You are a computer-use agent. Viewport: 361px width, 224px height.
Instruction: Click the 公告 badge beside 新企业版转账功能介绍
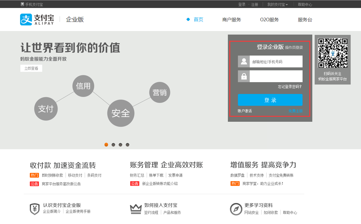pos(135,183)
